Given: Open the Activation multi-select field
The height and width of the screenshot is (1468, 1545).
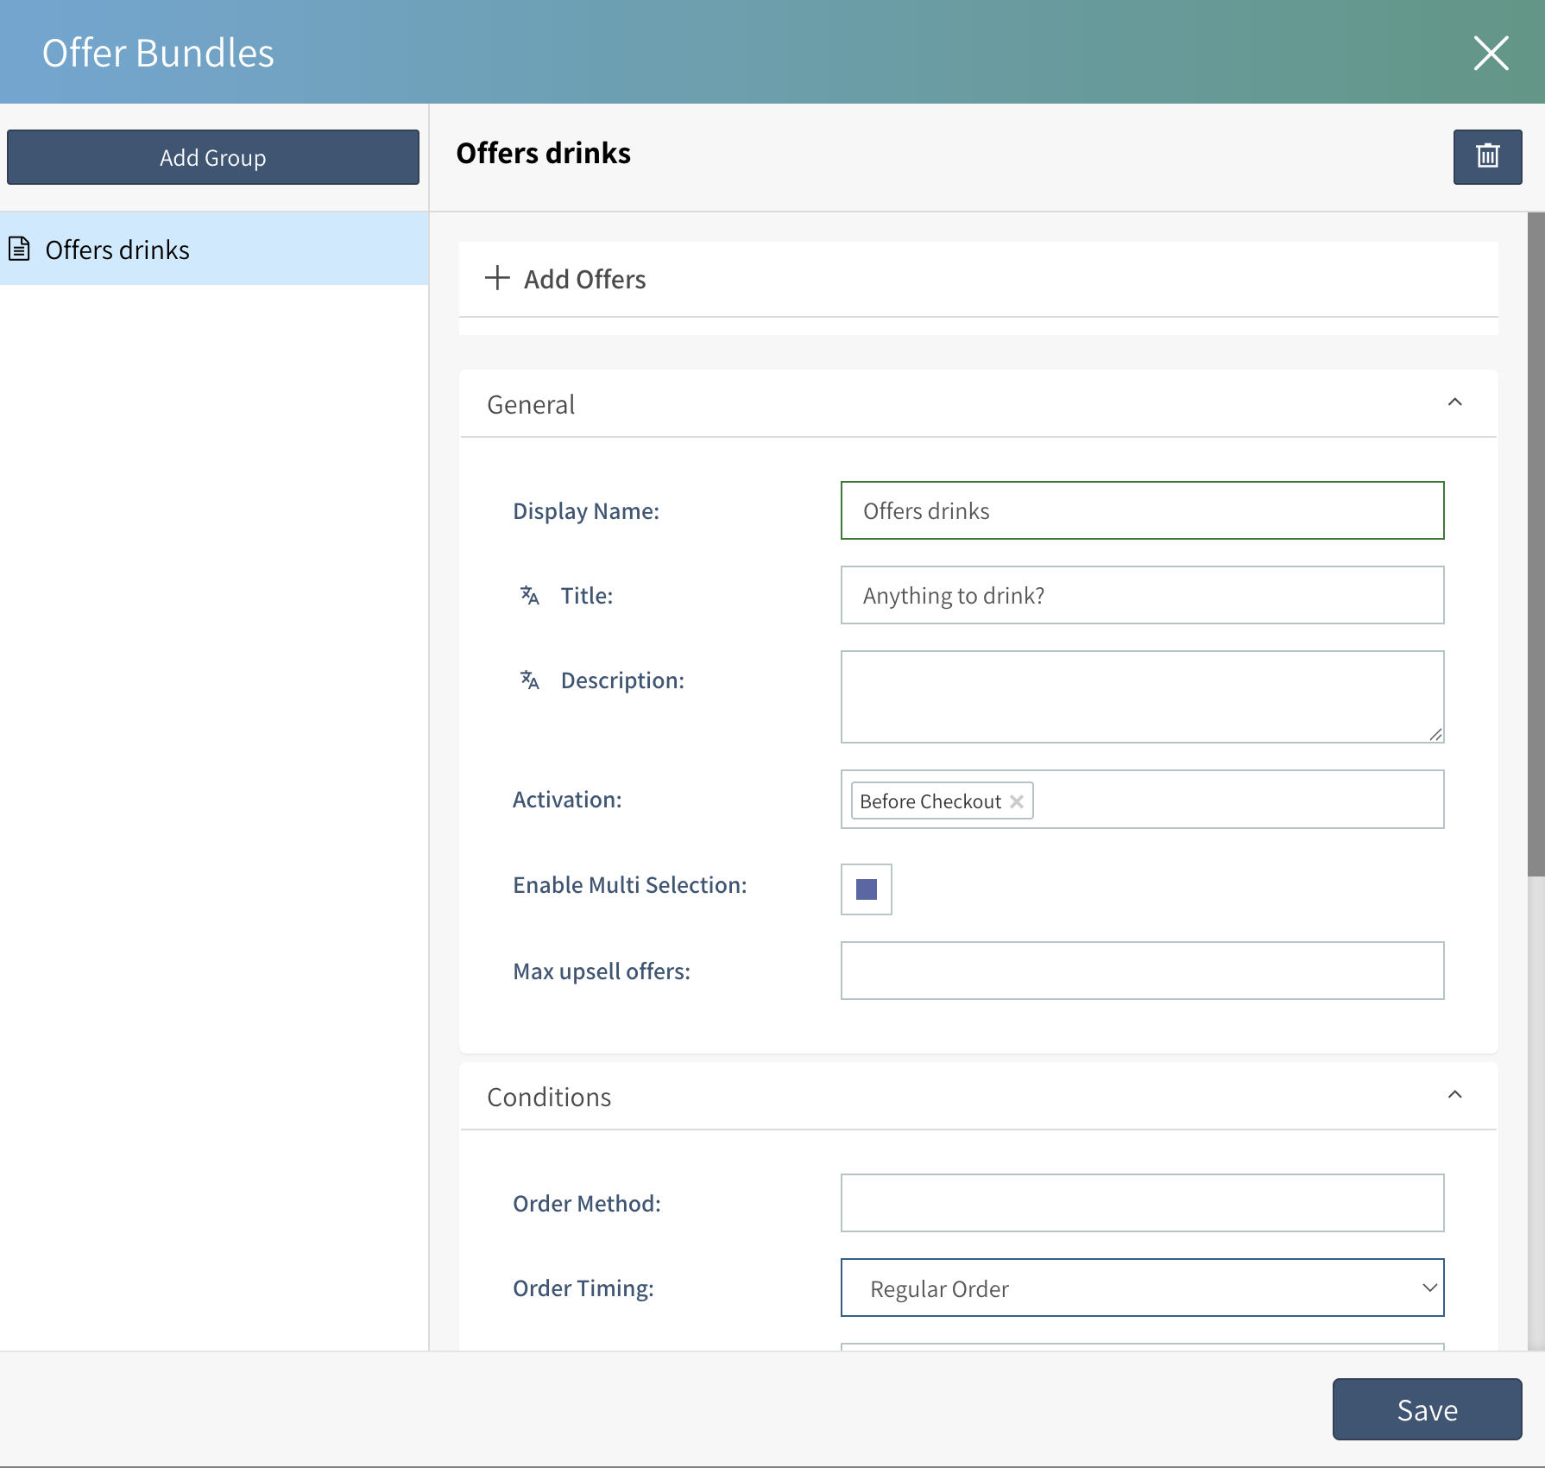Looking at the screenshot, I should coord(1142,800).
